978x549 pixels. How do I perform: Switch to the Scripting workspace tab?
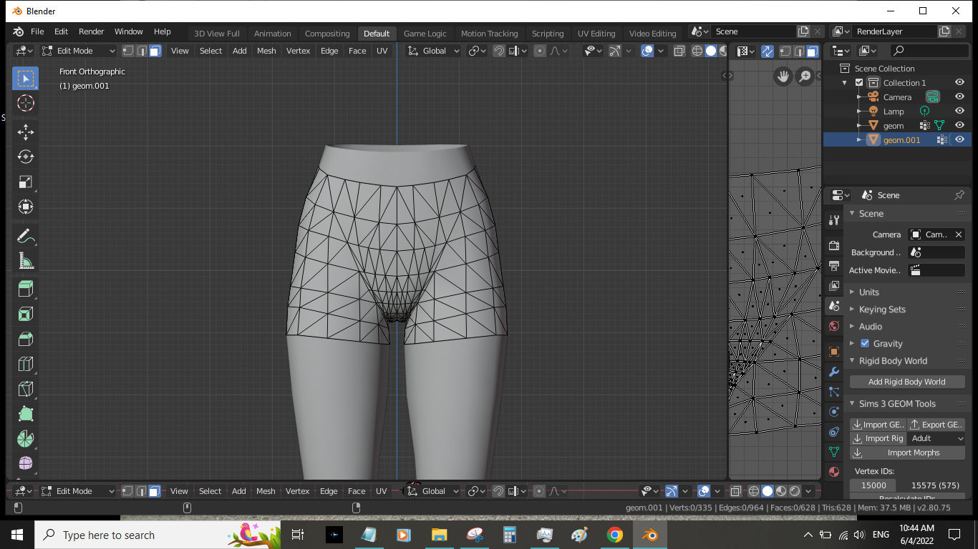tap(548, 34)
